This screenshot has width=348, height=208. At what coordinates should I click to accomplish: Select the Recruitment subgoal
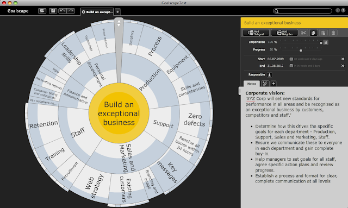[70, 171]
